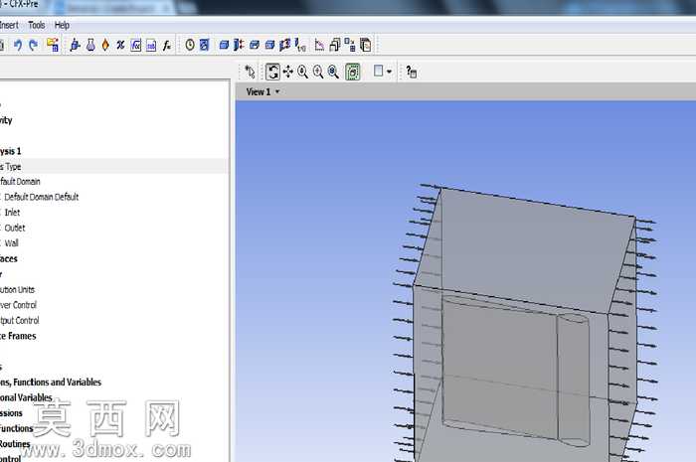Open the viewport layout dropdown arrow

(389, 72)
